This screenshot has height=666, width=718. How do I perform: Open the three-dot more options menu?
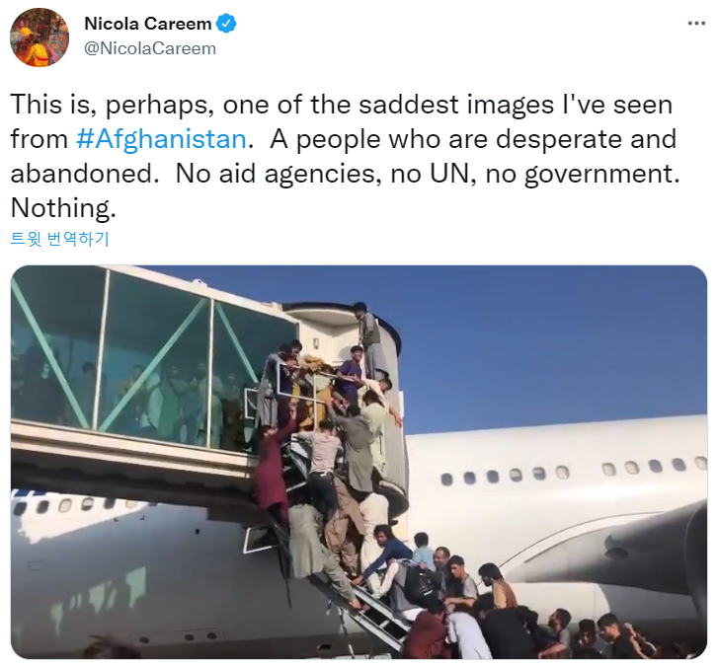coord(696,23)
